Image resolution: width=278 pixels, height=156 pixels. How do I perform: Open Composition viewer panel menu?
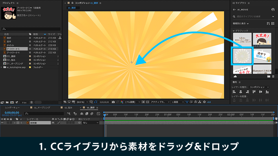click(x=100, y=3)
